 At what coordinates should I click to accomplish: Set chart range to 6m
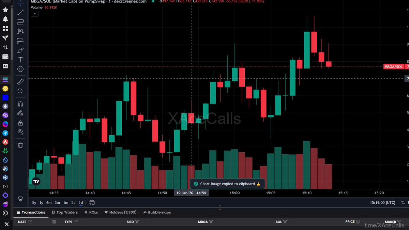coord(49,202)
